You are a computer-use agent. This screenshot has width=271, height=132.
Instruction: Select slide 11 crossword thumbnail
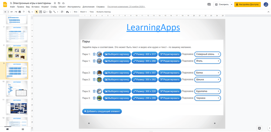pyautogui.click(x=17, y=107)
